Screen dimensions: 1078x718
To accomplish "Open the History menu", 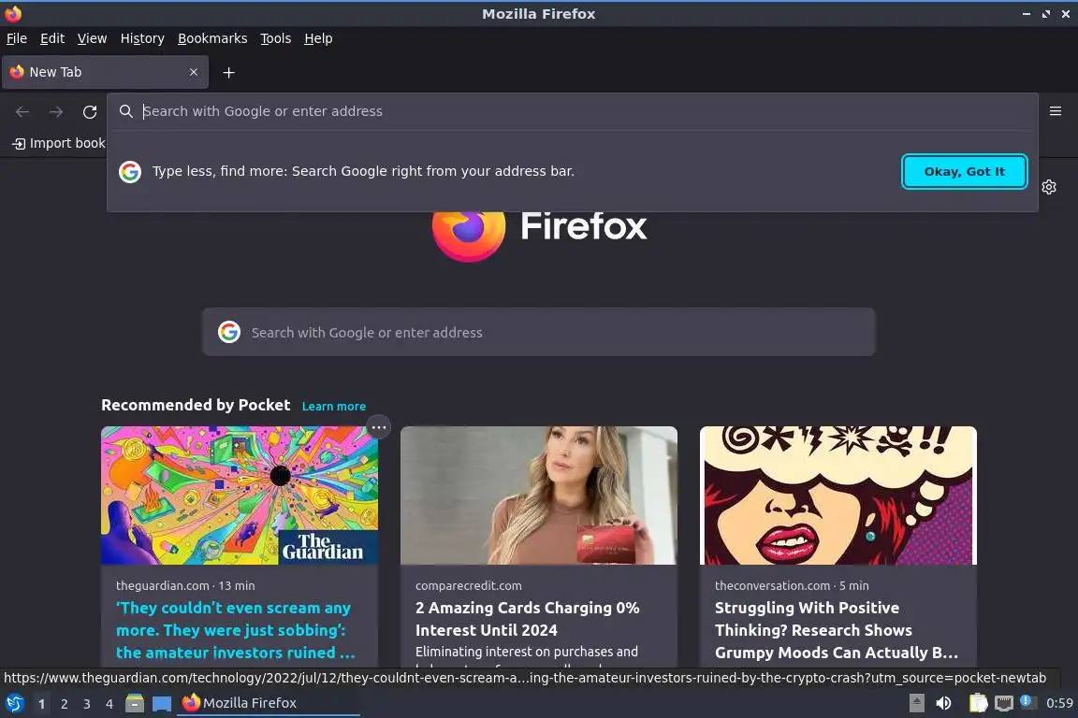I will pyautogui.click(x=142, y=38).
